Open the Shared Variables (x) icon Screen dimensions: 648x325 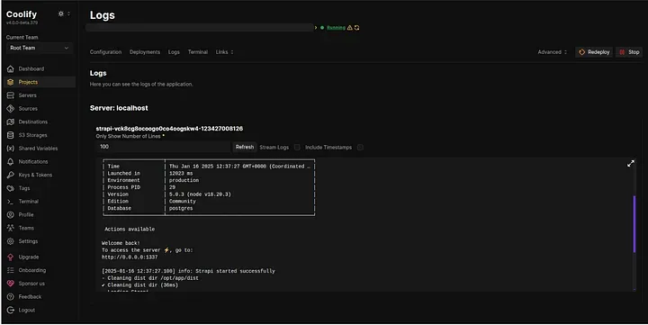[x=11, y=149]
